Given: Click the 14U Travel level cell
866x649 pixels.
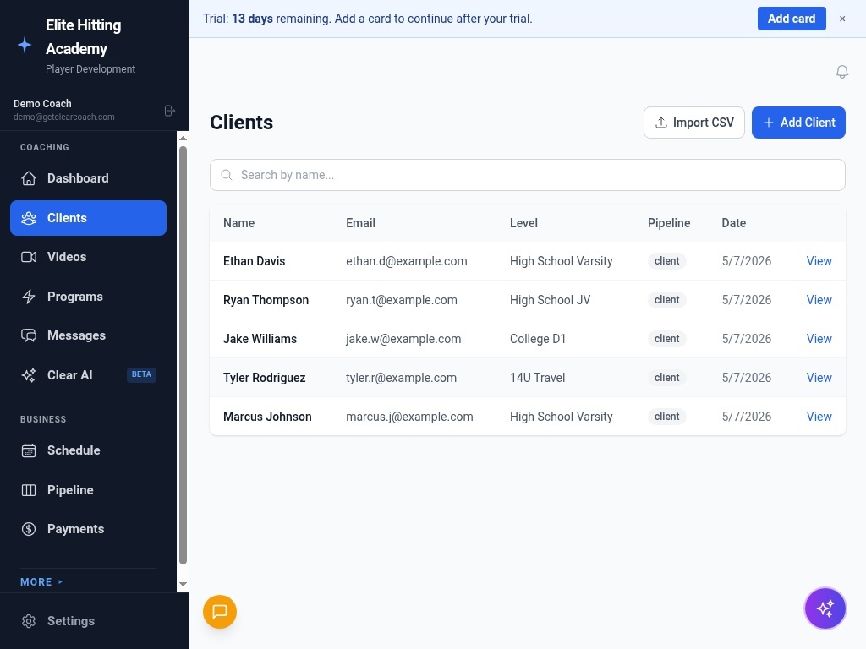Looking at the screenshot, I should pos(537,378).
